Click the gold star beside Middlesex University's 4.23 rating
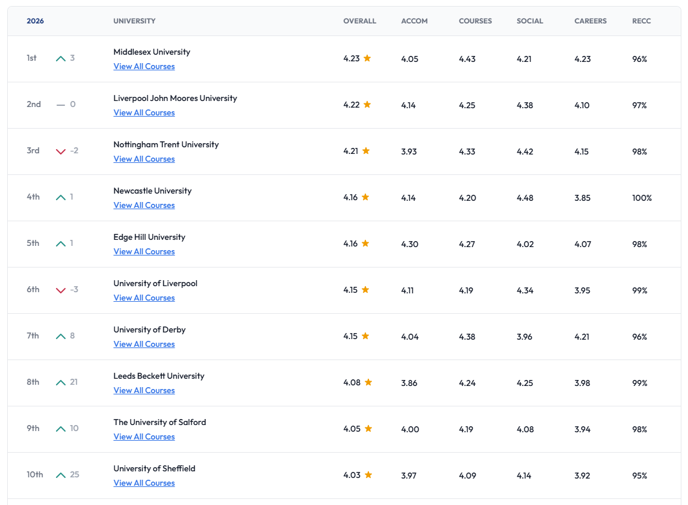Viewport: 688px width, 505px height. [367, 58]
